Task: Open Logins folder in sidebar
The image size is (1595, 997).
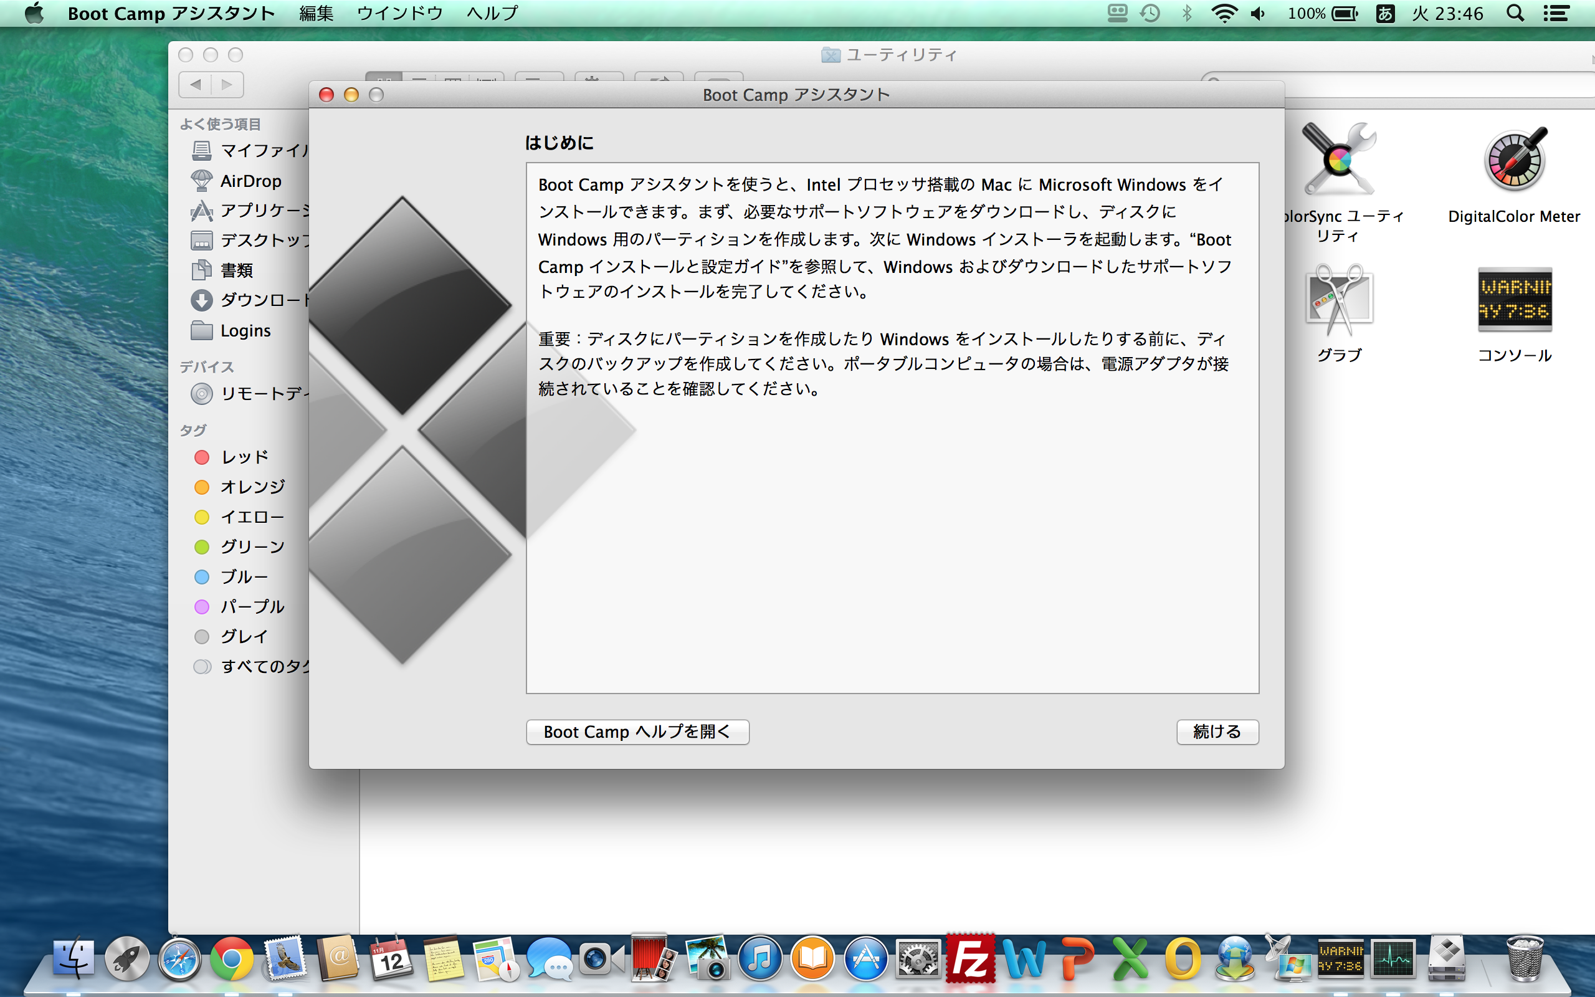Action: click(x=244, y=330)
